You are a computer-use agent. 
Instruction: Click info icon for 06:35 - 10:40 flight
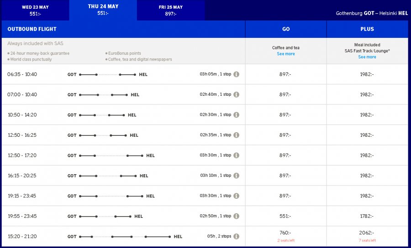tap(237, 74)
